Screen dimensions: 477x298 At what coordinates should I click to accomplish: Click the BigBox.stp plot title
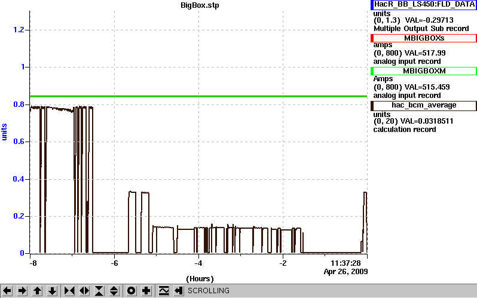coord(200,5)
